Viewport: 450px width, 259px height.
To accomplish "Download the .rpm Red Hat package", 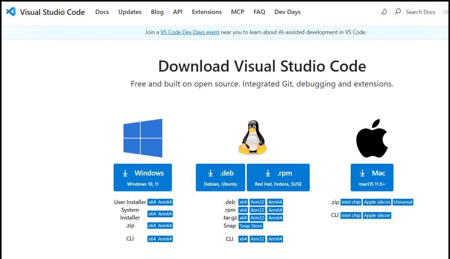I will pos(278,177).
